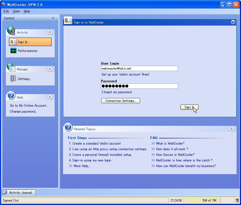Select Sign In in the Activity list

pyautogui.click(x=30, y=42)
